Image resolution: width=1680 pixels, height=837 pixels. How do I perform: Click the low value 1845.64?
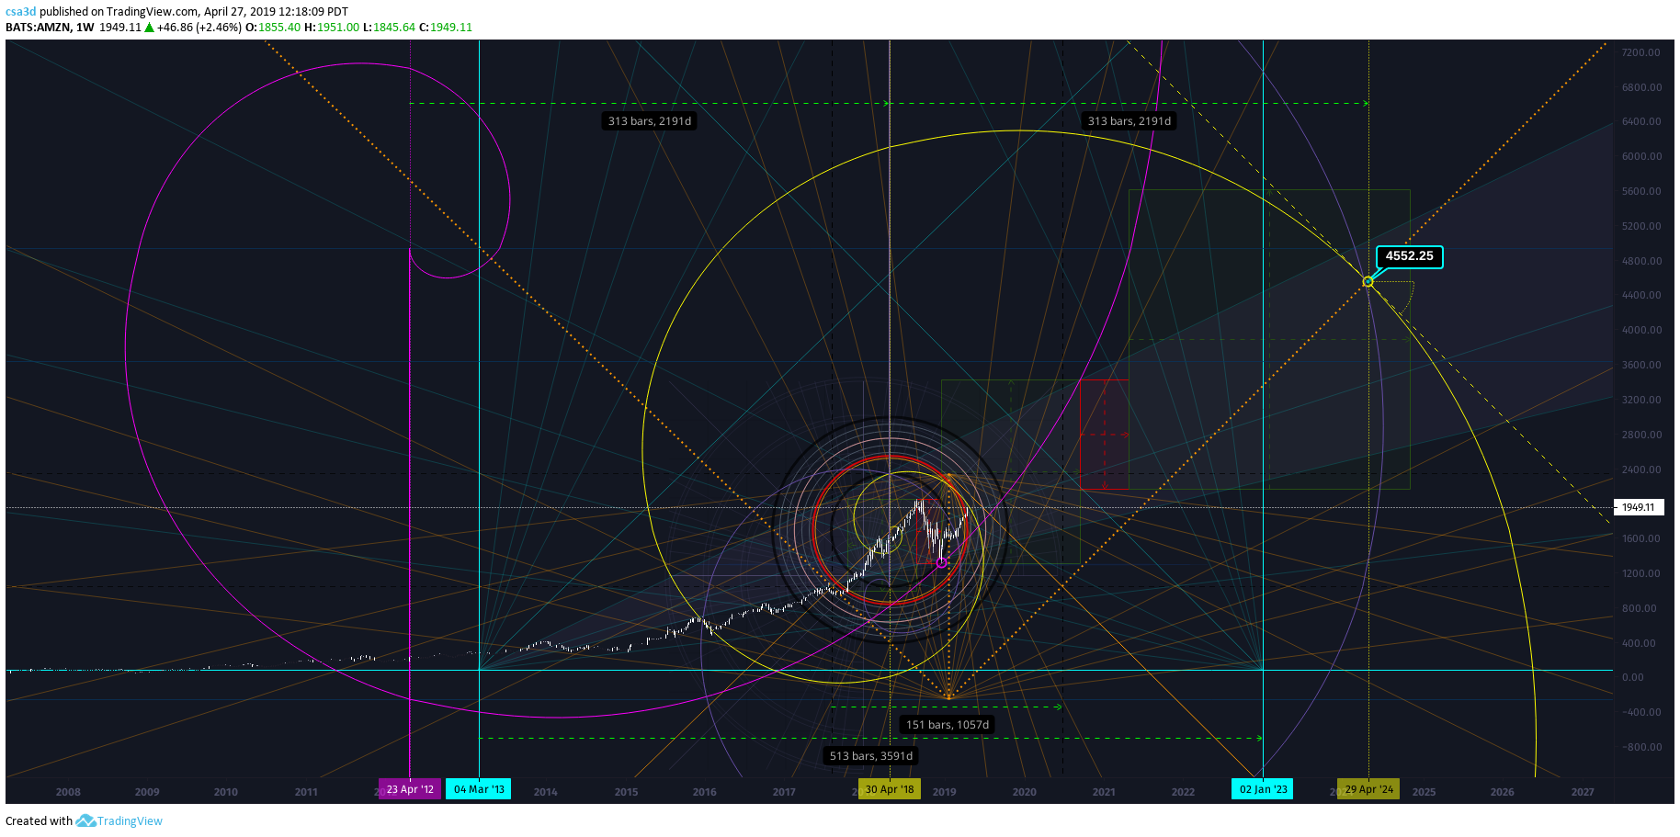click(x=394, y=28)
